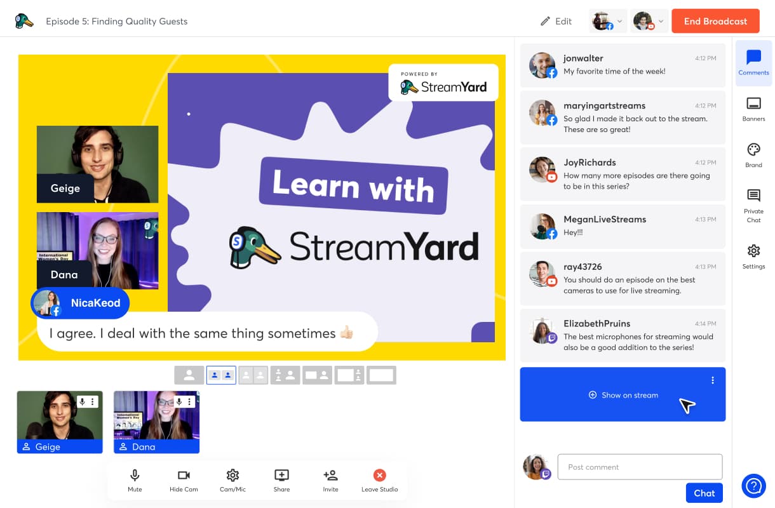Click jonwalter's profile avatar
The height and width of the screenshot is (508, 775).
(542, 65)
